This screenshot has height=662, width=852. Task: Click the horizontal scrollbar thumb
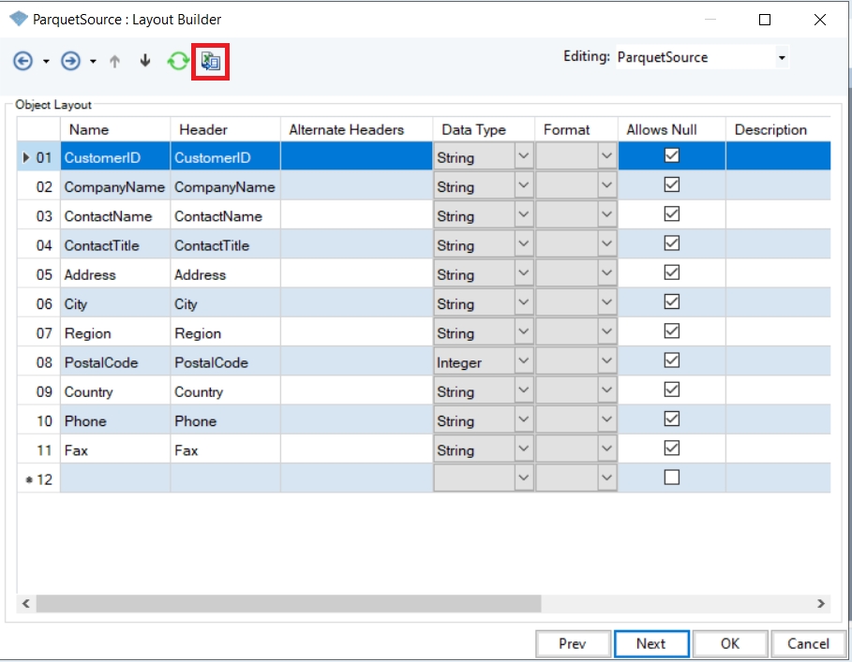coord(289,604)
